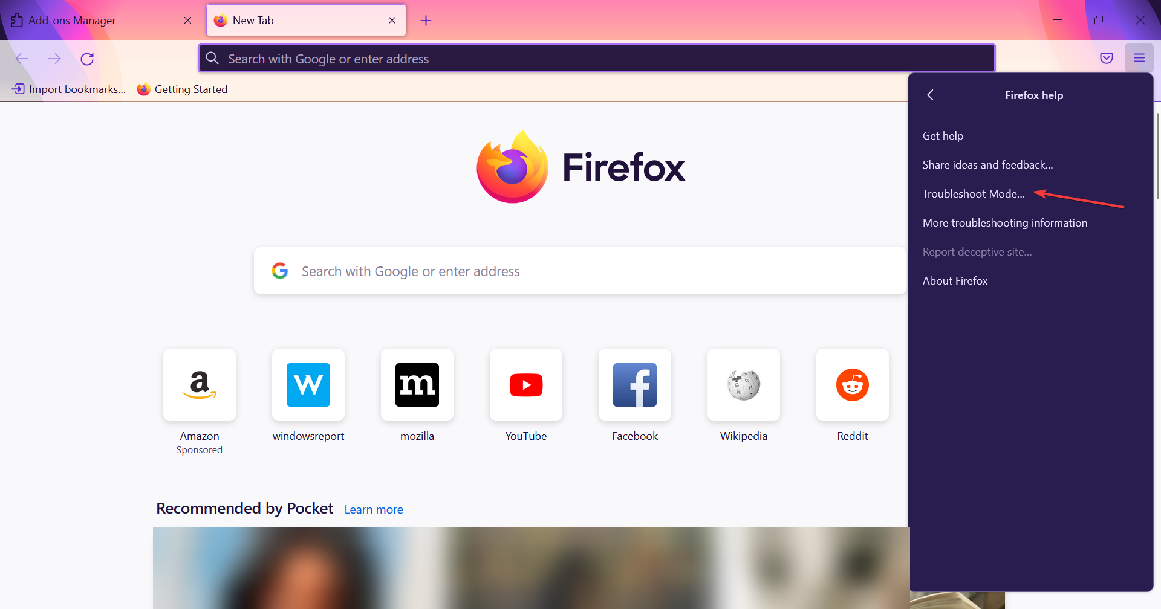Open a new tab with plus button
Screen dimensions: 1161x609
426,21
